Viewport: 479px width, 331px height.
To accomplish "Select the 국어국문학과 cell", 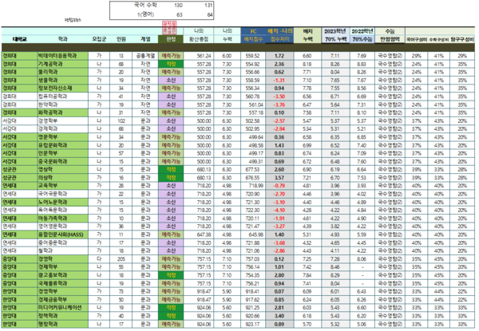I will pos(62,194).
